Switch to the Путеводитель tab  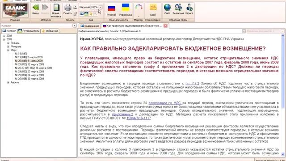[29, 31]
